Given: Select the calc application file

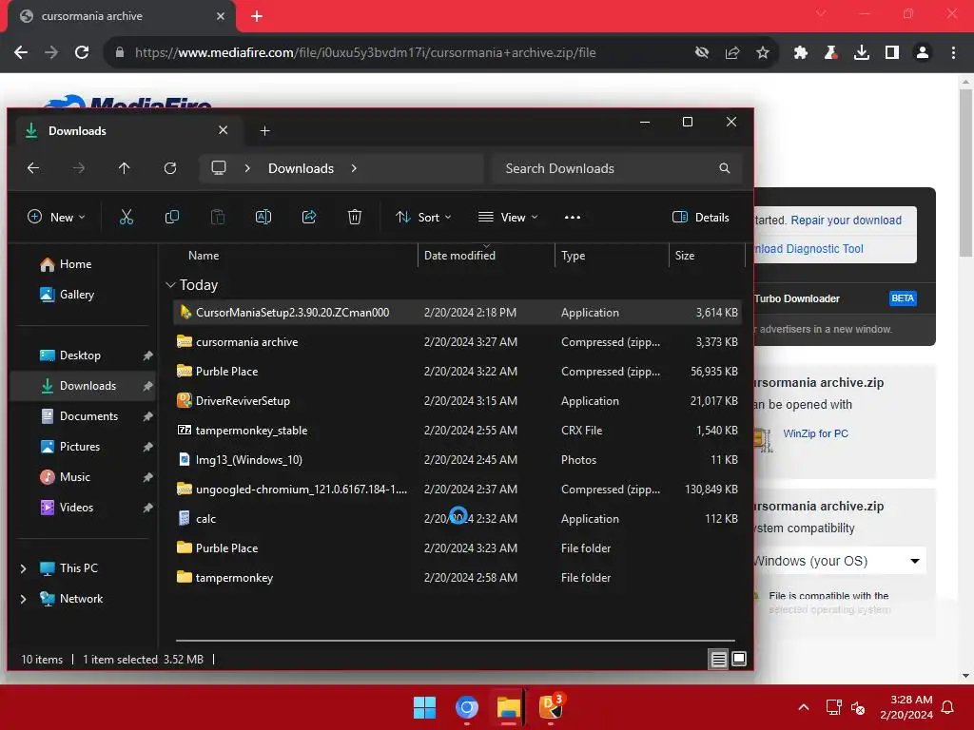Looking at the screenshot, I should coord(458,519).
